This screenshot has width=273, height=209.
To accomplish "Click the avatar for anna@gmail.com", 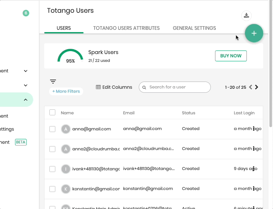I will click(x=66, y=129).
